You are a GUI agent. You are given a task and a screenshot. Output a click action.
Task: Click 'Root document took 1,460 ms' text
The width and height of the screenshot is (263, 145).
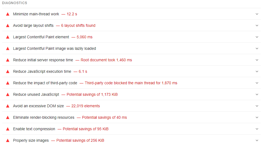click(x=106, y=60)
